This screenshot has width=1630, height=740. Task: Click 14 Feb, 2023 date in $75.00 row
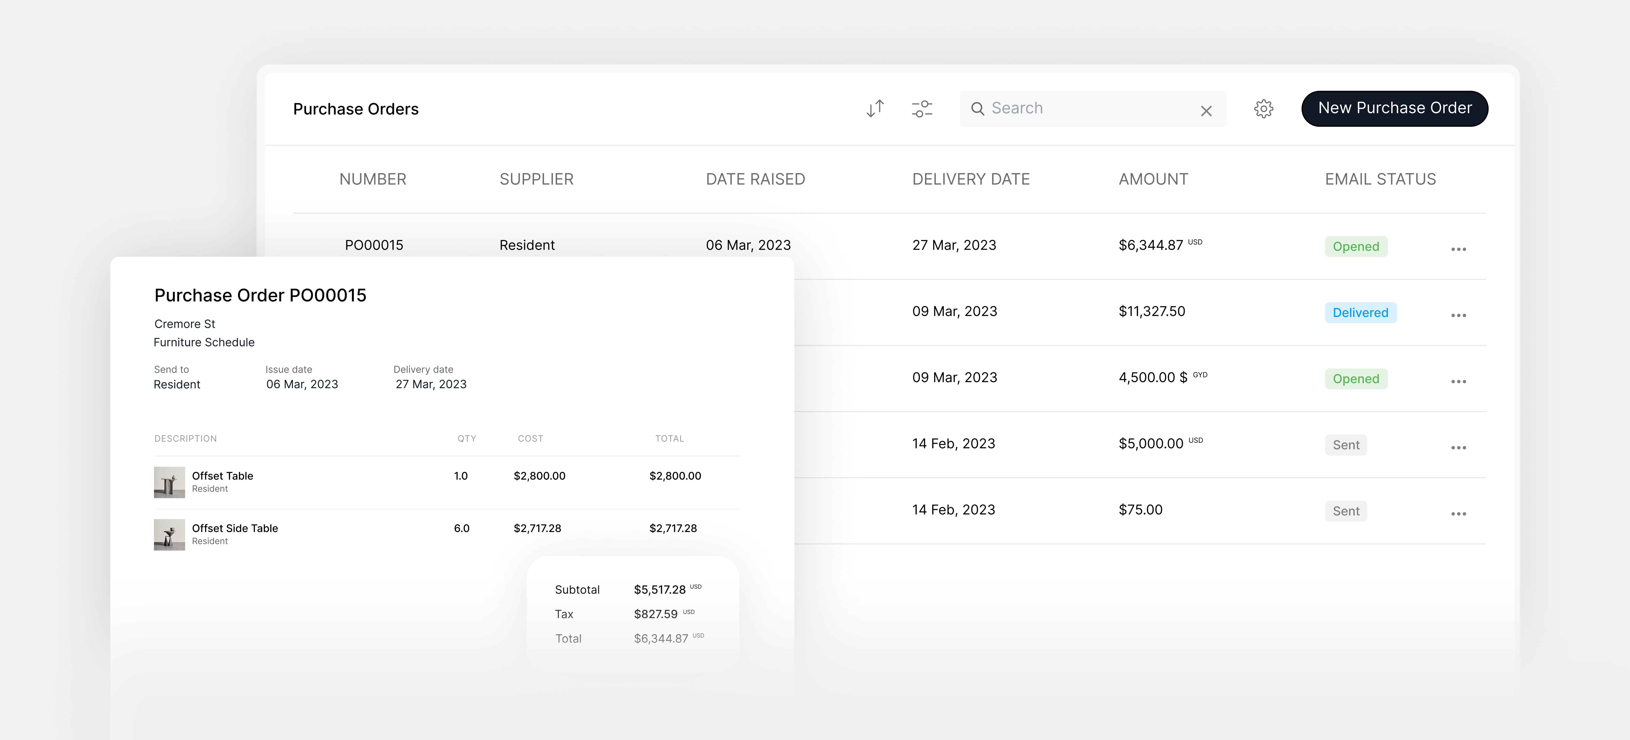954,510
